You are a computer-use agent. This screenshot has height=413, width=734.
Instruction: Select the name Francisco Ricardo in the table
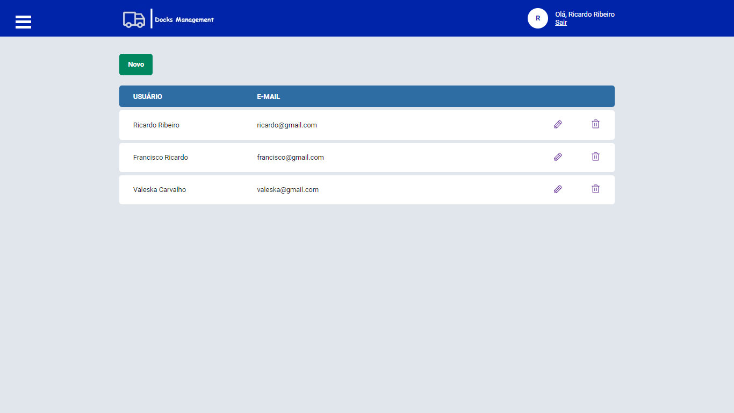(161, 158)
